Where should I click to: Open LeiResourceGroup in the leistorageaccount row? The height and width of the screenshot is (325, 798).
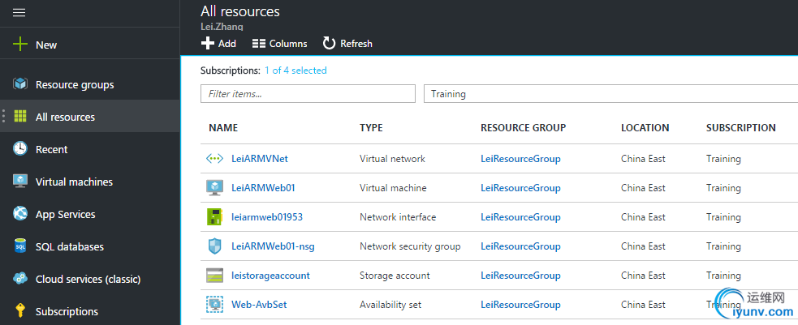520,276
